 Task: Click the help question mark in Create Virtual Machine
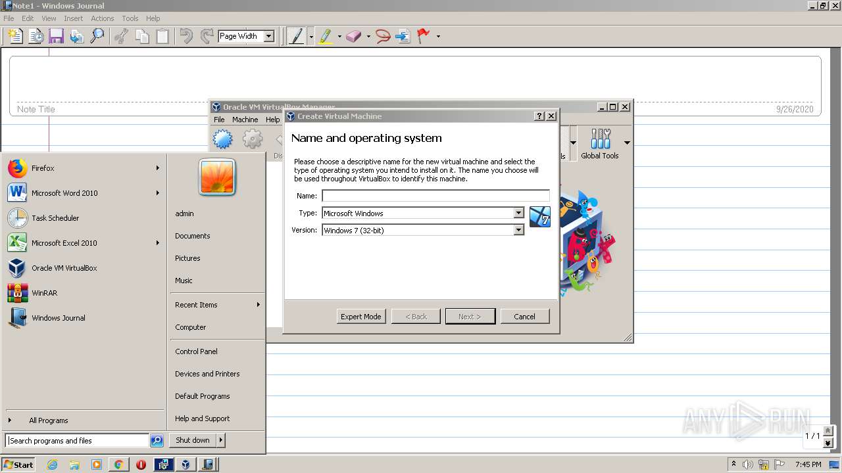click(x=539, y=116)
